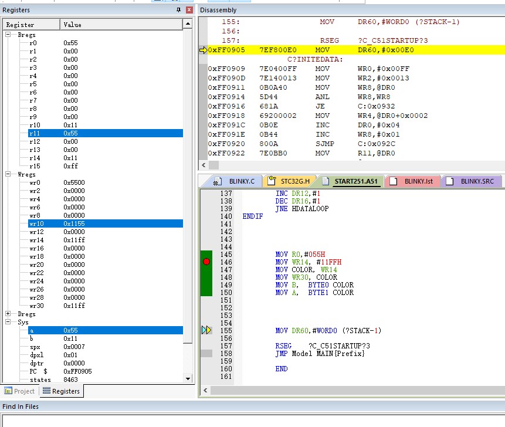Click disassembly address 0xFF0909
Screen dimensions: 505x427
(226, 69)
